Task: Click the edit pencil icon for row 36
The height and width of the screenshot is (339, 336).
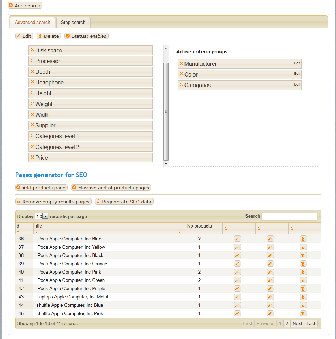Action: click(237, 239)
